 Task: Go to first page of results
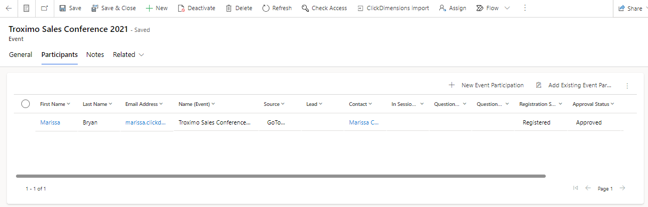coord(576,188)
